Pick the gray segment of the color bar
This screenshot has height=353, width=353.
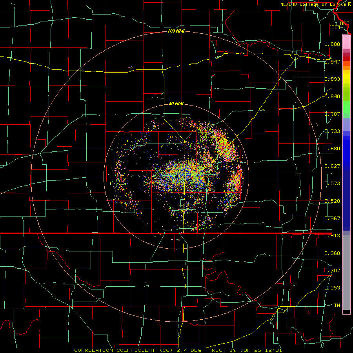tap(346, 273)
